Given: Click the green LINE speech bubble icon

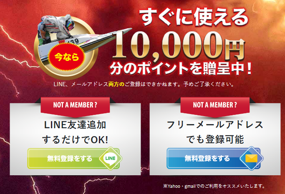Looking at the screenshot, I should [110, 159].
